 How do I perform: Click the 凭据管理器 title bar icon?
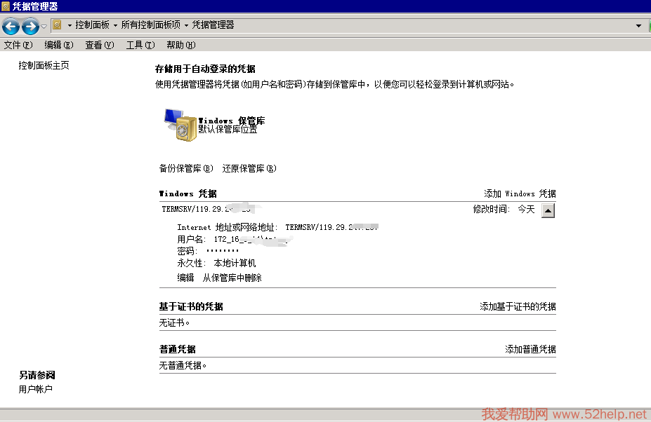6,6
